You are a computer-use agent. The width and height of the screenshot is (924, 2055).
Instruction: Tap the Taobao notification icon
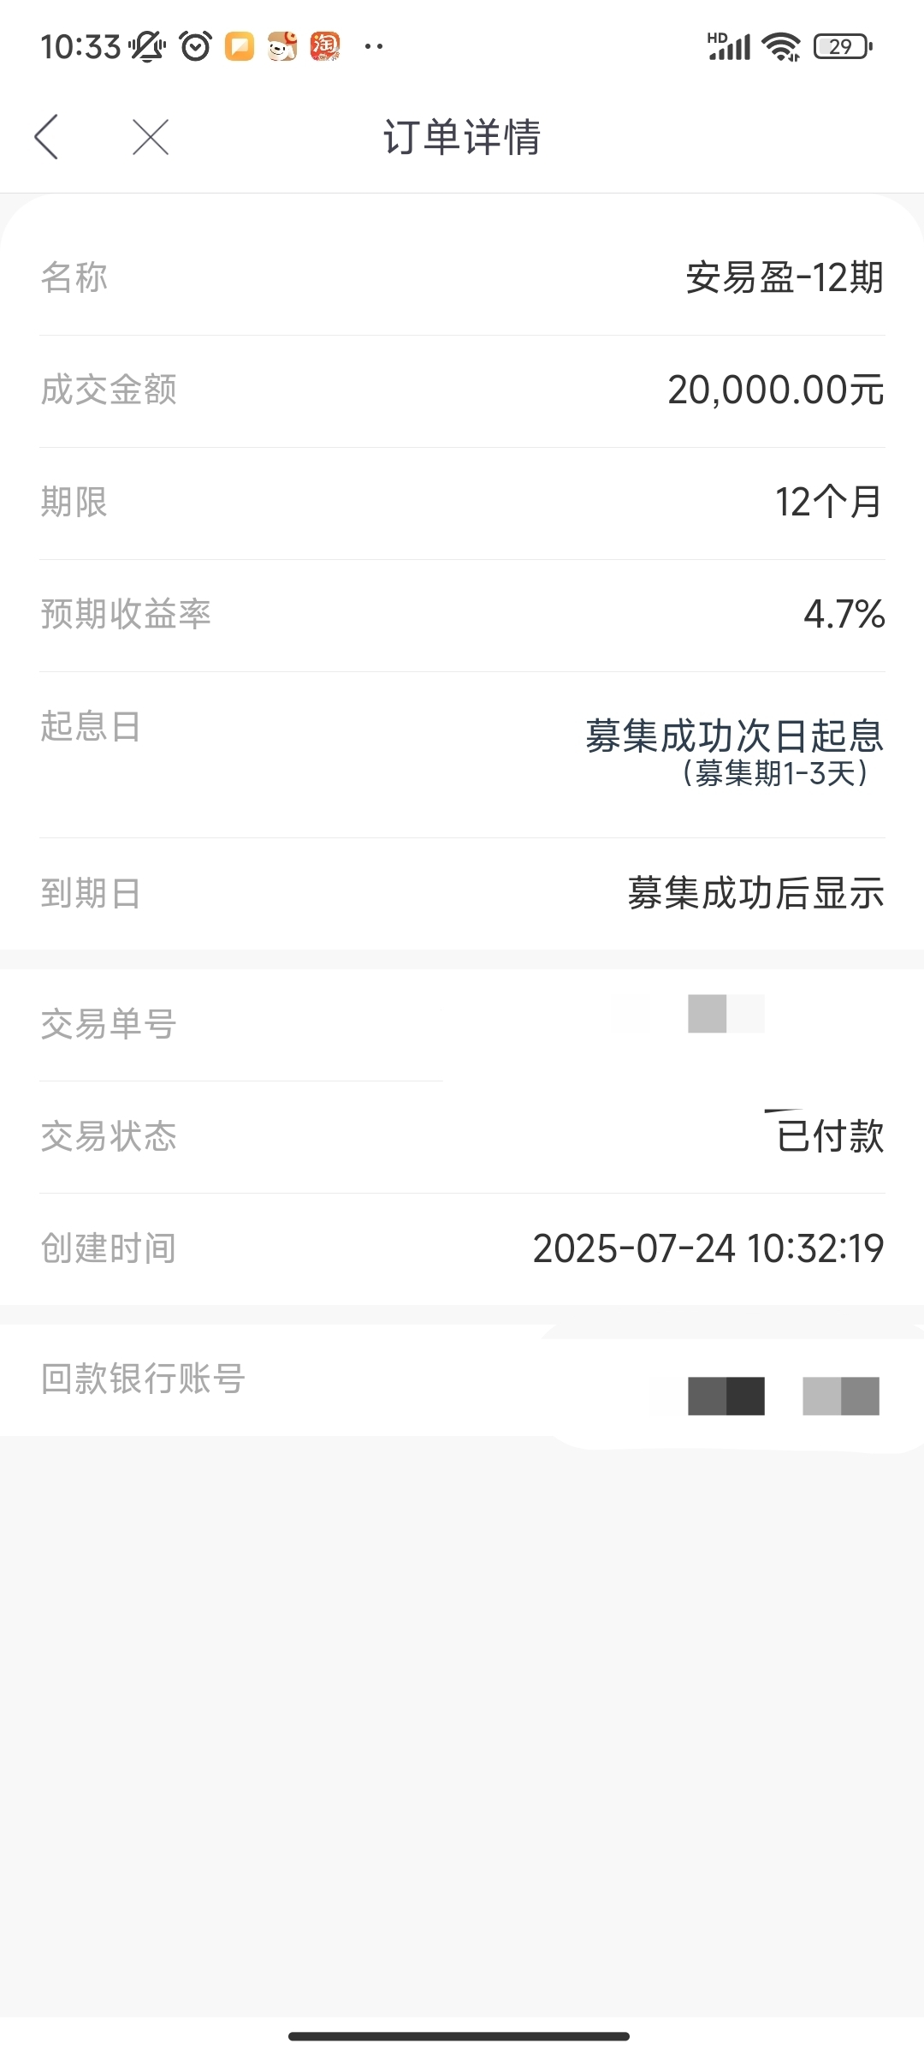325,46
